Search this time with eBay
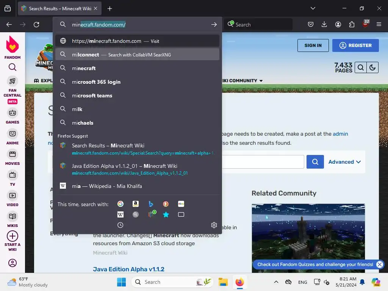The height and width of the screenshot is (291, 388). [181, 204]
